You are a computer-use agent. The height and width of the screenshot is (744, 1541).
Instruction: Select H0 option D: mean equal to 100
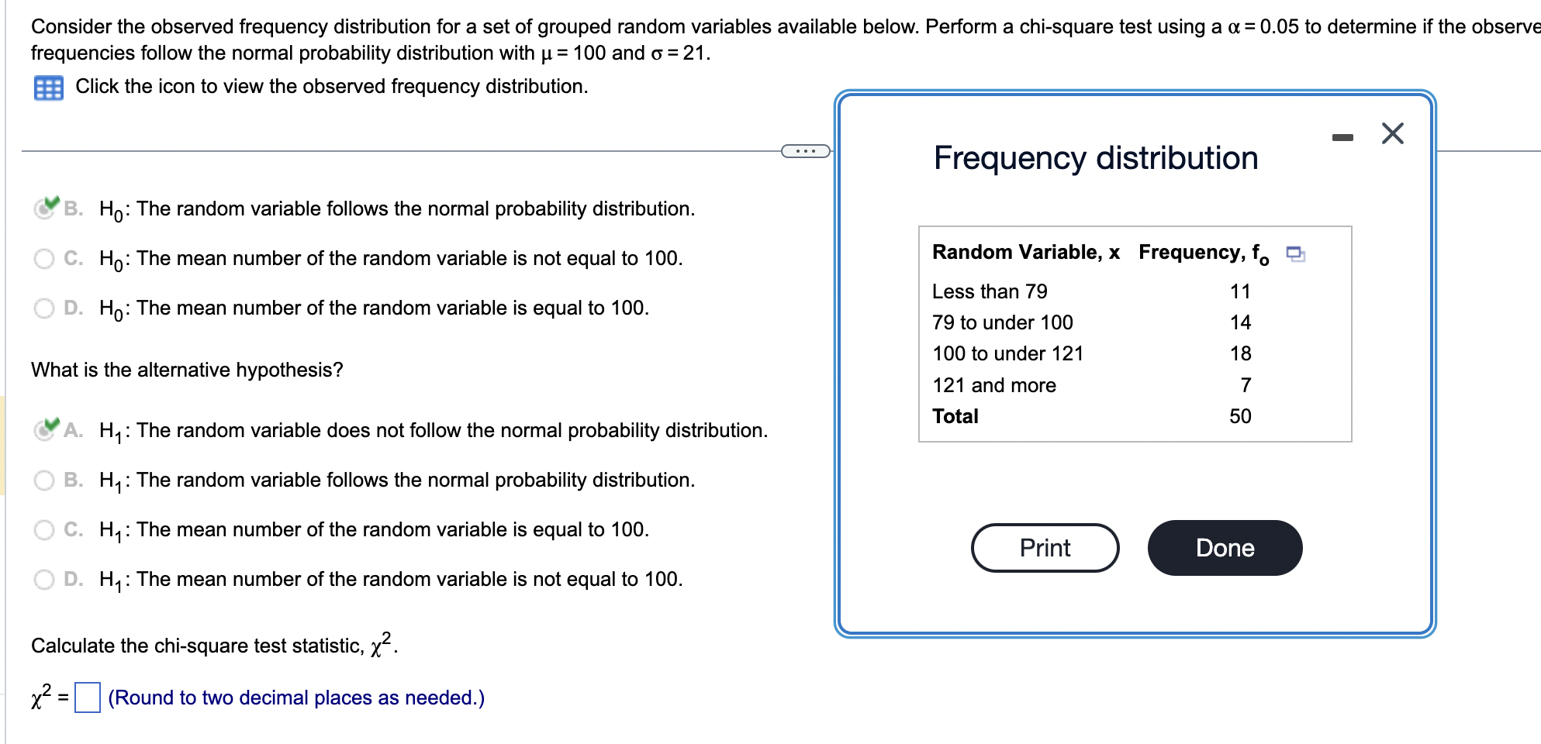pyautogui.click(x=44, y=308)
